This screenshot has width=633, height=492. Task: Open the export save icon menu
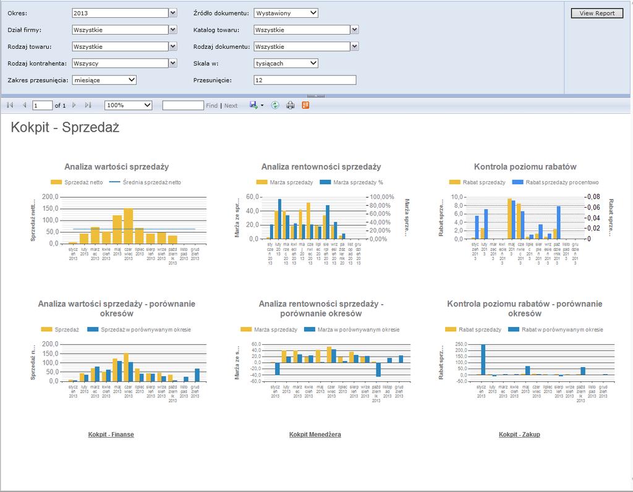[x=253, y=105]
